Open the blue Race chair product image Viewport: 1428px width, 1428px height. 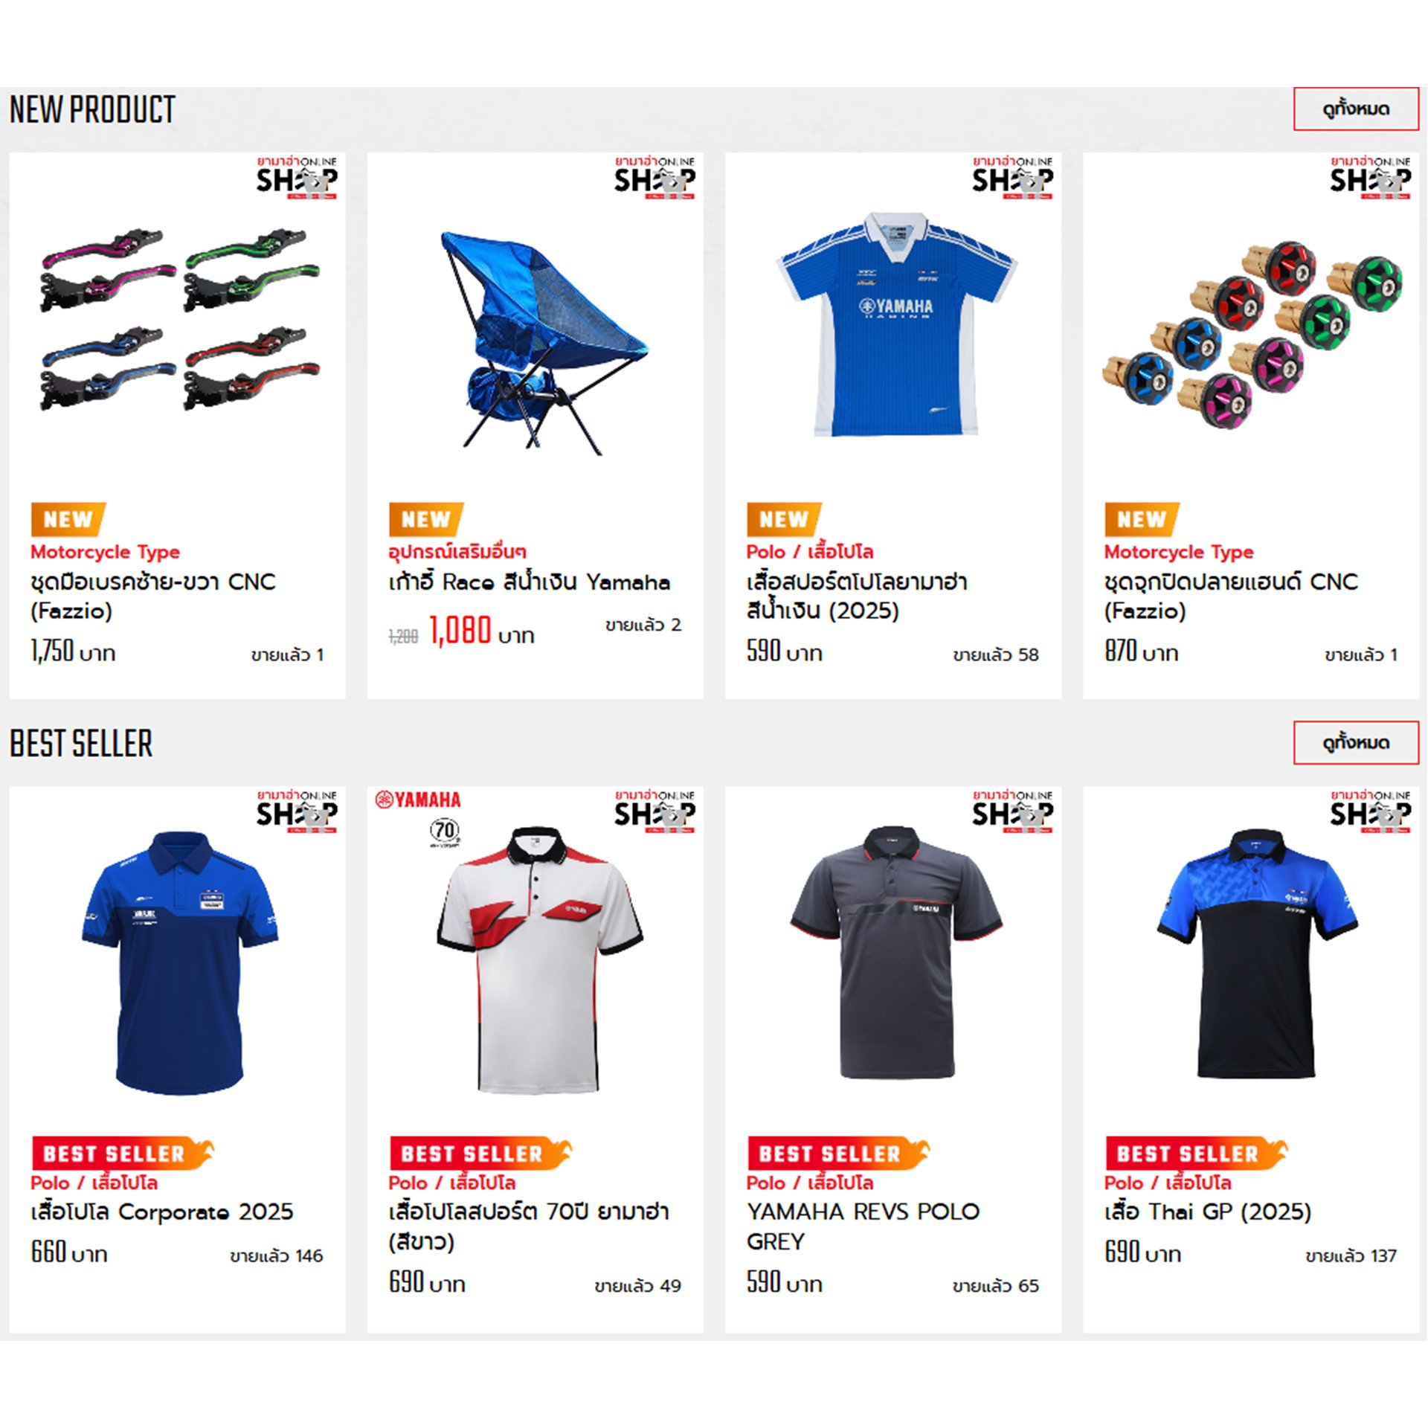543,344
